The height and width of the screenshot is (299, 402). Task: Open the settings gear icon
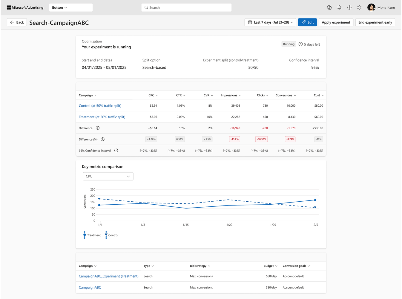pos(359,7)
